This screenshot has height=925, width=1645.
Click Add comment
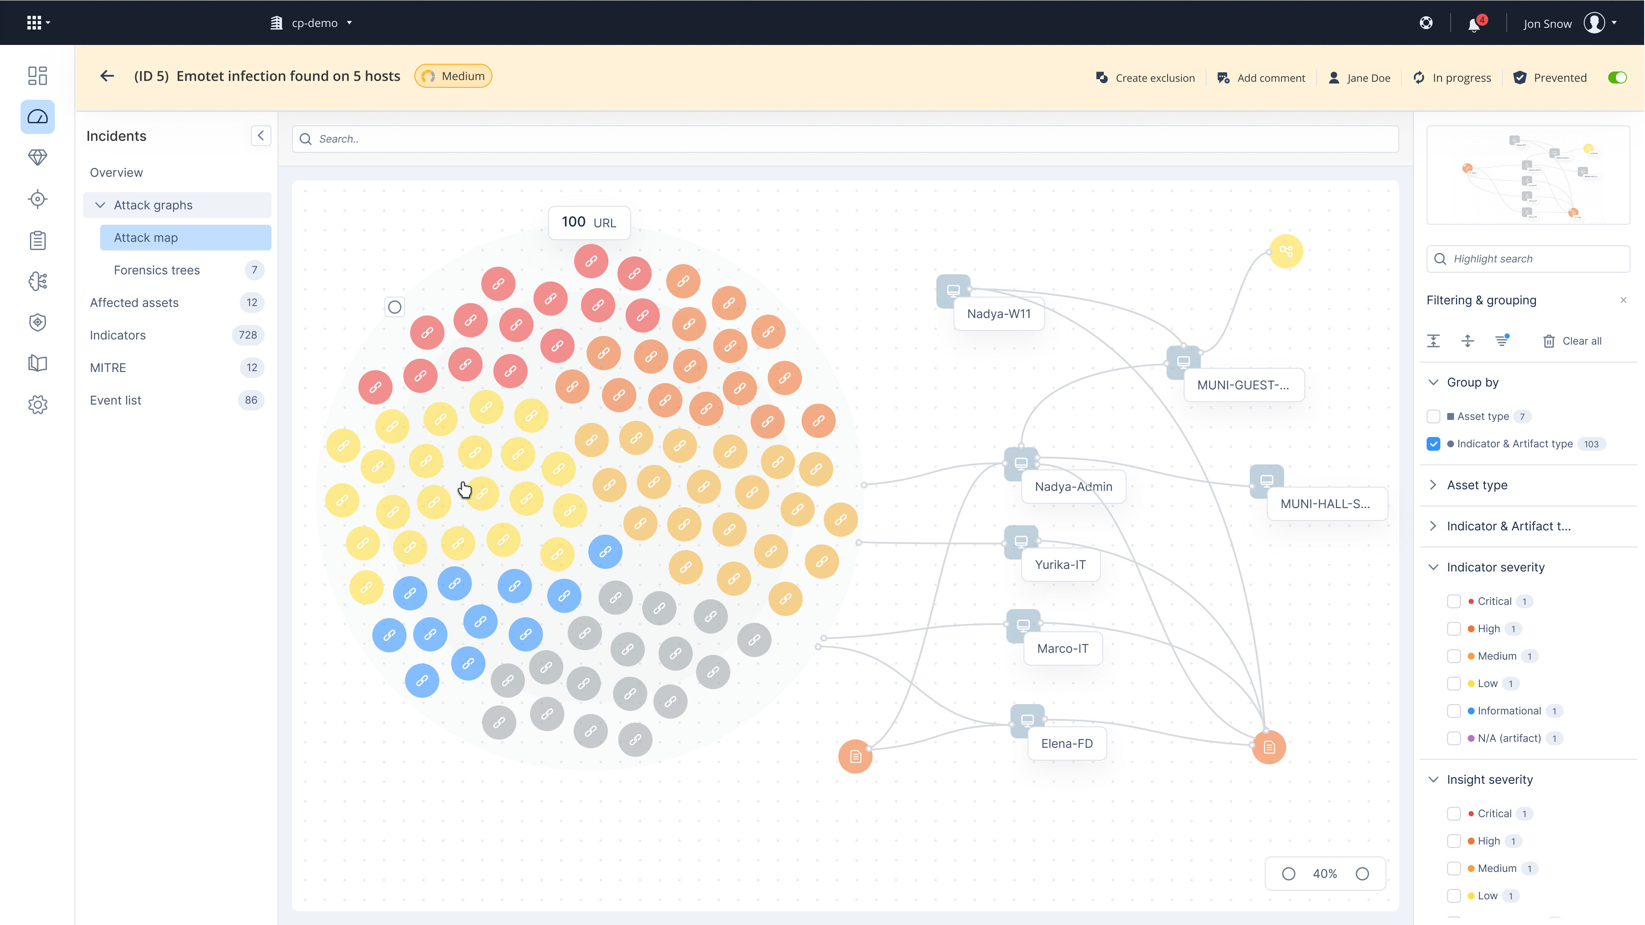tap(1261, 78)
